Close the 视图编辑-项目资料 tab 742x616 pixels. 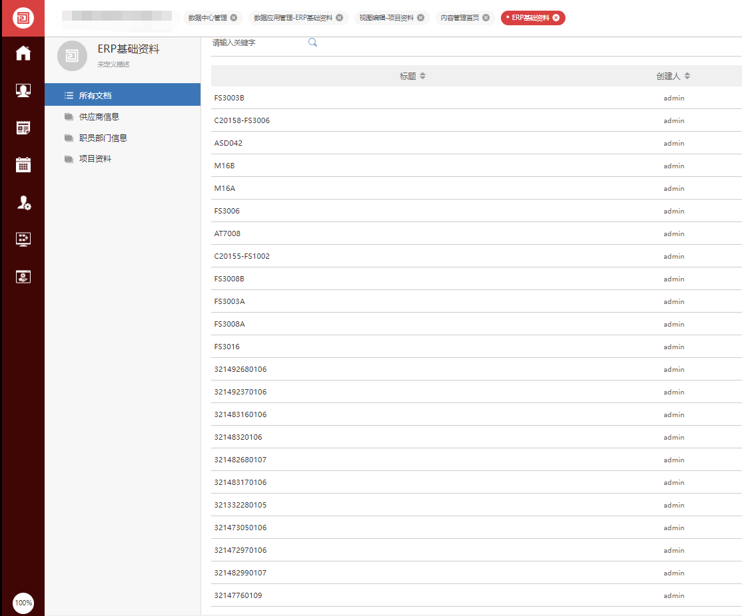point(421,17)
